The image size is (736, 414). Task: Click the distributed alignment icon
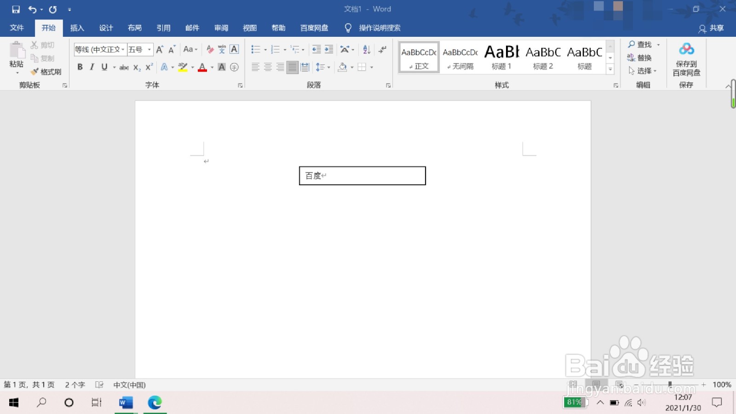tap(305, 67)
